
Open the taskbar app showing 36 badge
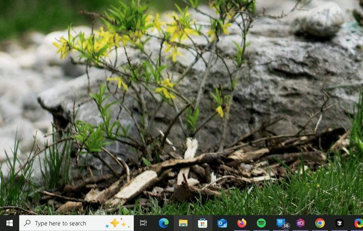283,223
